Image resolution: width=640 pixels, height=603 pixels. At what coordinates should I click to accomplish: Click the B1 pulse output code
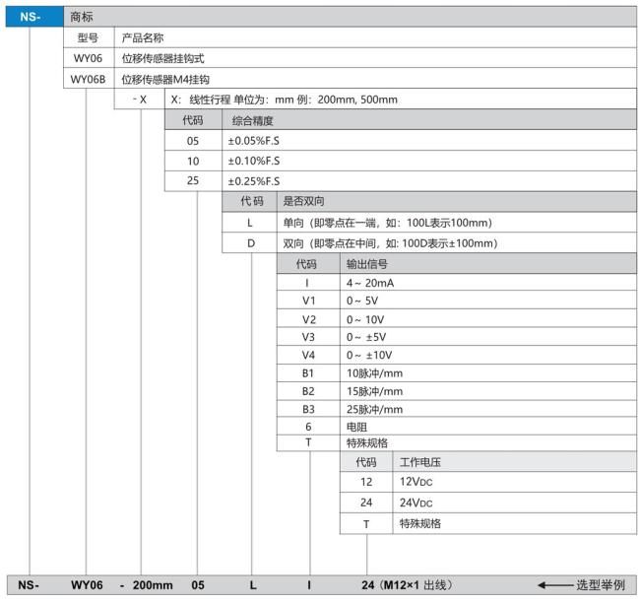coord(308,373)
